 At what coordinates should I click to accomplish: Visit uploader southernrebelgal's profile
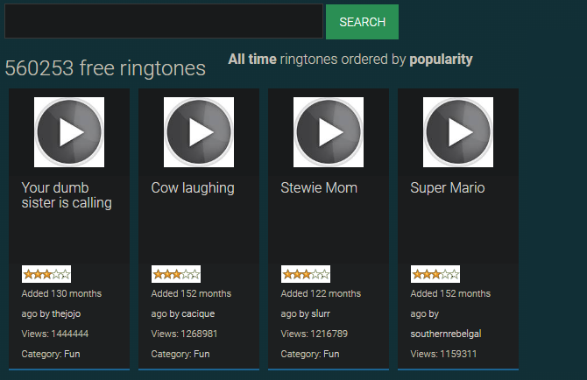click(447, 334)
